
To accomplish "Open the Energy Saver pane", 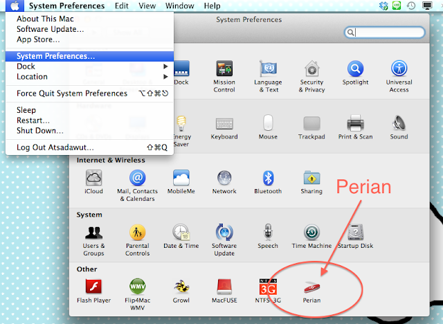I will [x=181, y=123].
